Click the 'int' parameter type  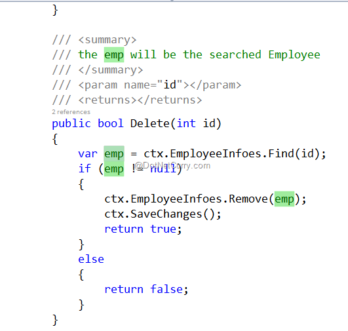click(186, 123)
